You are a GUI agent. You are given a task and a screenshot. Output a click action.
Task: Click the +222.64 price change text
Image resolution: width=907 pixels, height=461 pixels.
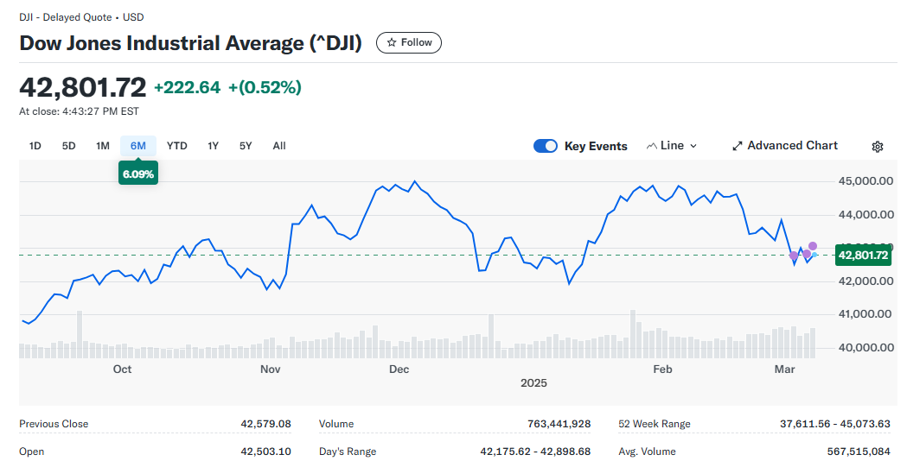pos(187,87)
